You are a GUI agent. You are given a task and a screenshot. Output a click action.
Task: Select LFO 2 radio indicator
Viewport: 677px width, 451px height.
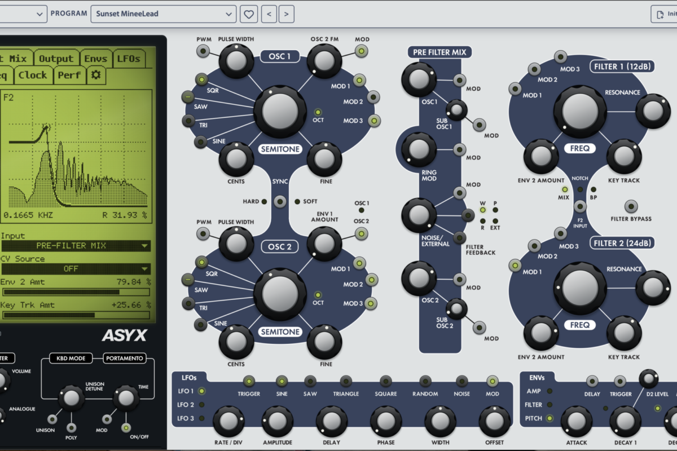[x=201, y=405]
